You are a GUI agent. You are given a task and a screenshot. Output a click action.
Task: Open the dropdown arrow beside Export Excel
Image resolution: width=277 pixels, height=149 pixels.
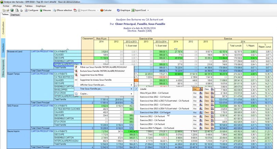pos(148,10)
